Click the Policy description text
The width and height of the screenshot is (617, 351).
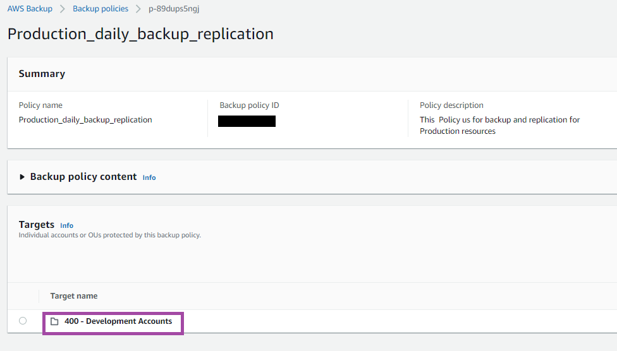point(500,126)
